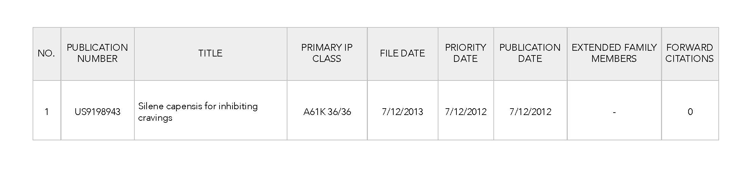Select the forward citations value 0

690,112
